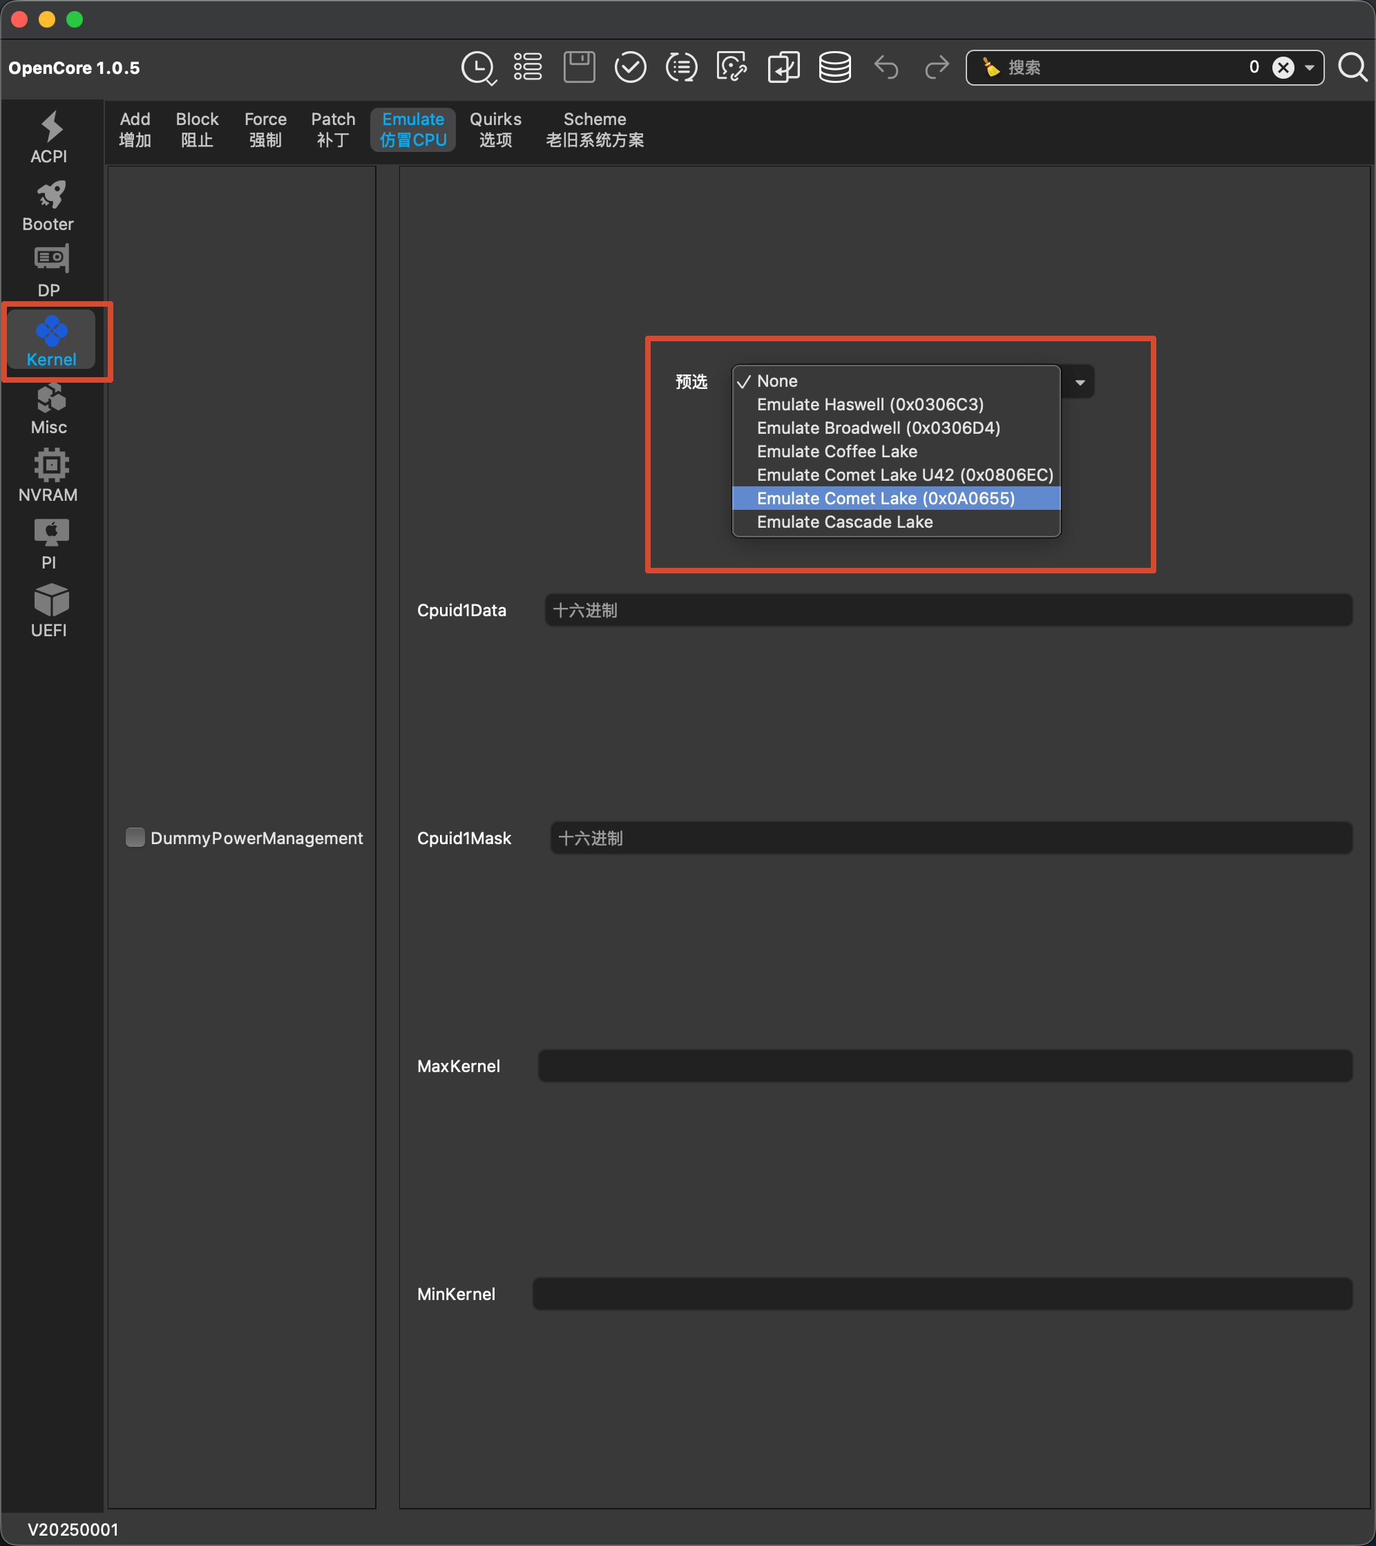Image resolution: width=1376 pixels, height=1546 pixels.
Task: Click the floppy disk save icon
Action: coord(580,67)
